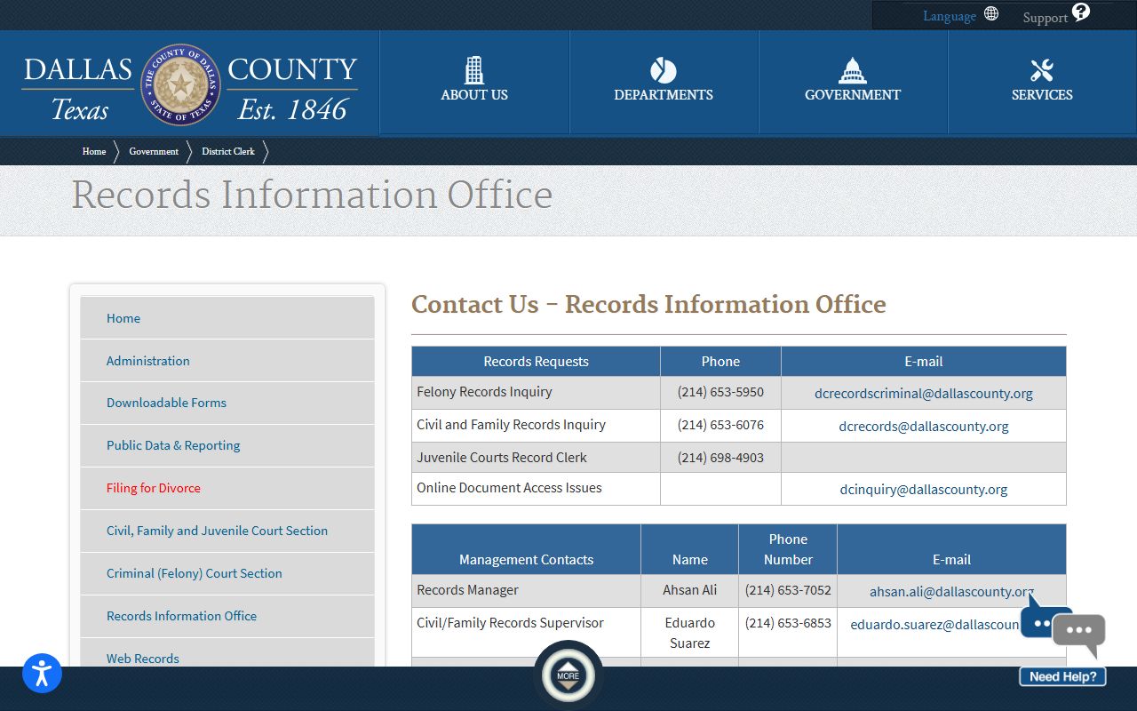Click the Dallas County seal logo
The image size is (1137, 711).
[x=180, y=85]
